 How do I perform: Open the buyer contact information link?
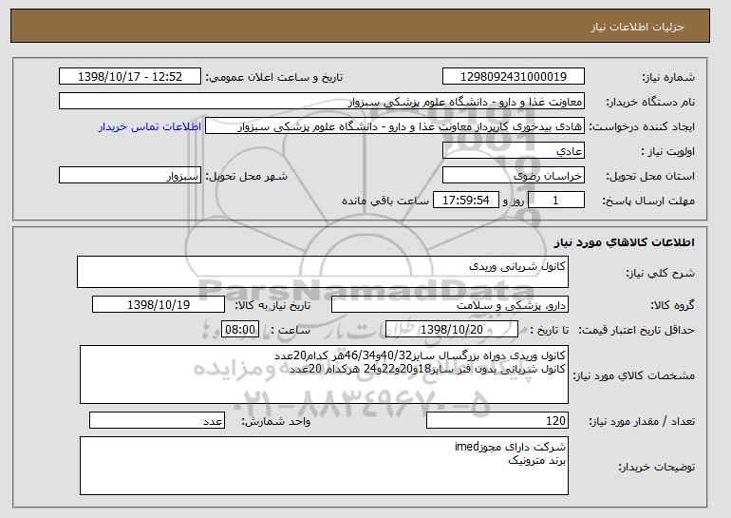[150, 126]
